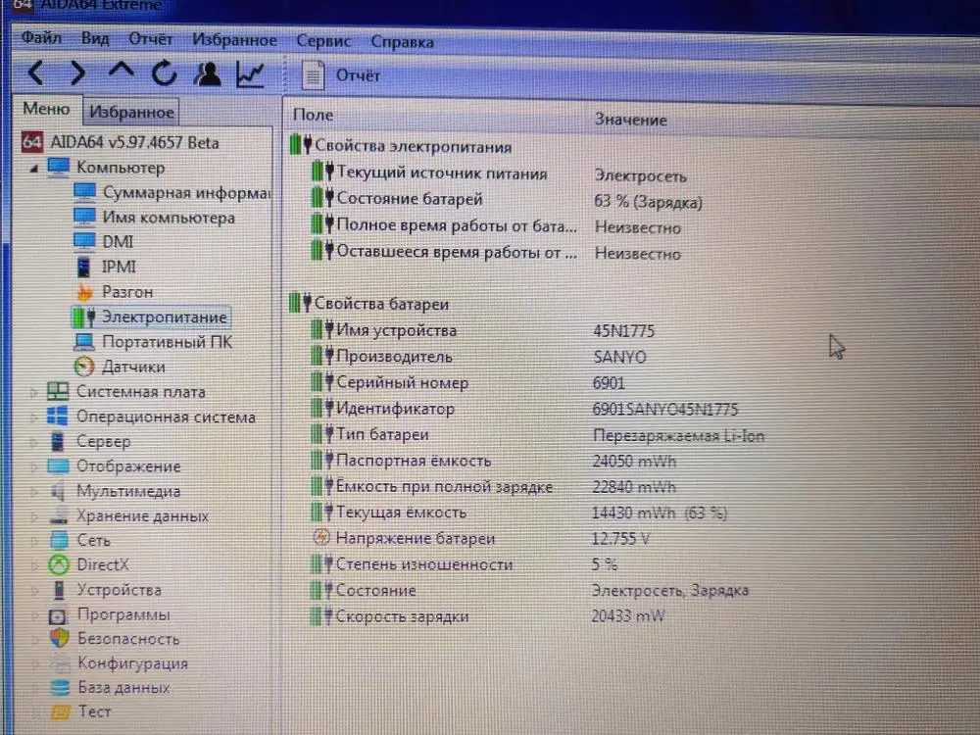
Task: Select Состояние батарей row
Action: (507, 200)
